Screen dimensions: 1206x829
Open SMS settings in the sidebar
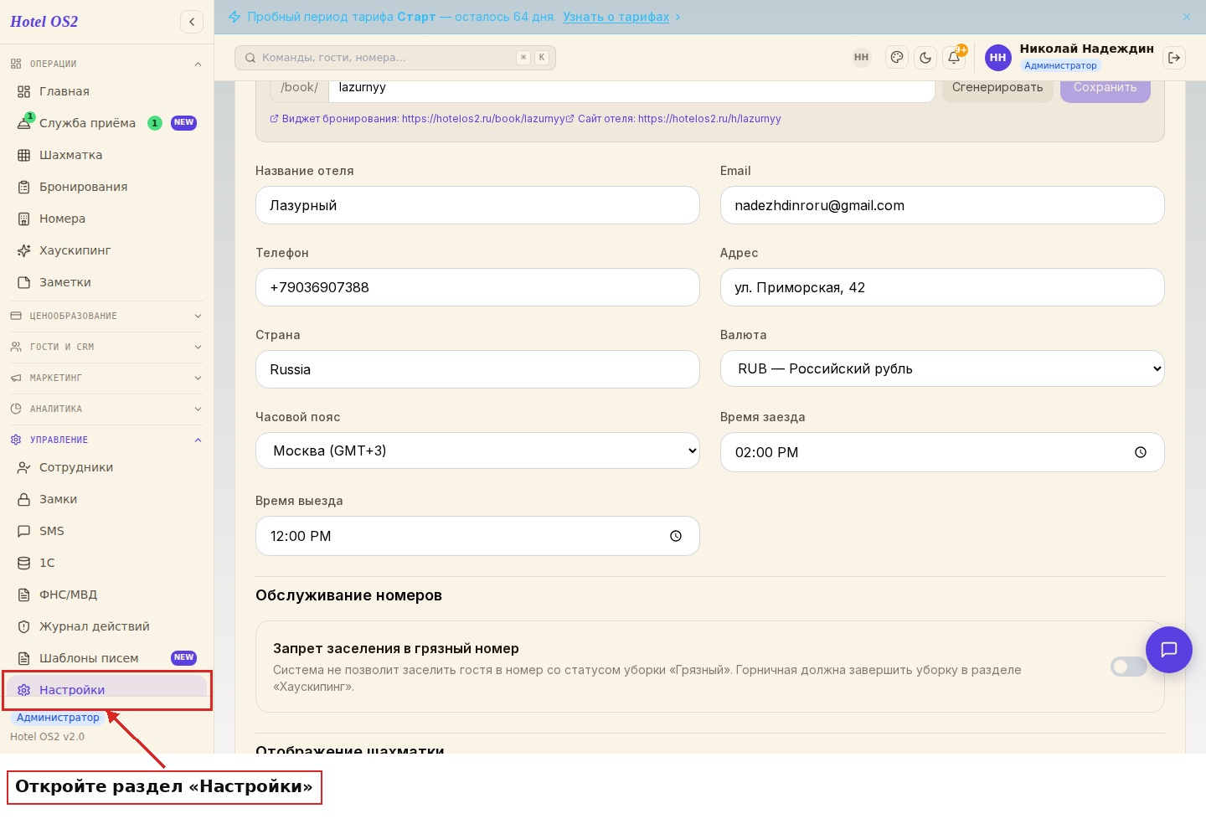click(x=107, y=531)
